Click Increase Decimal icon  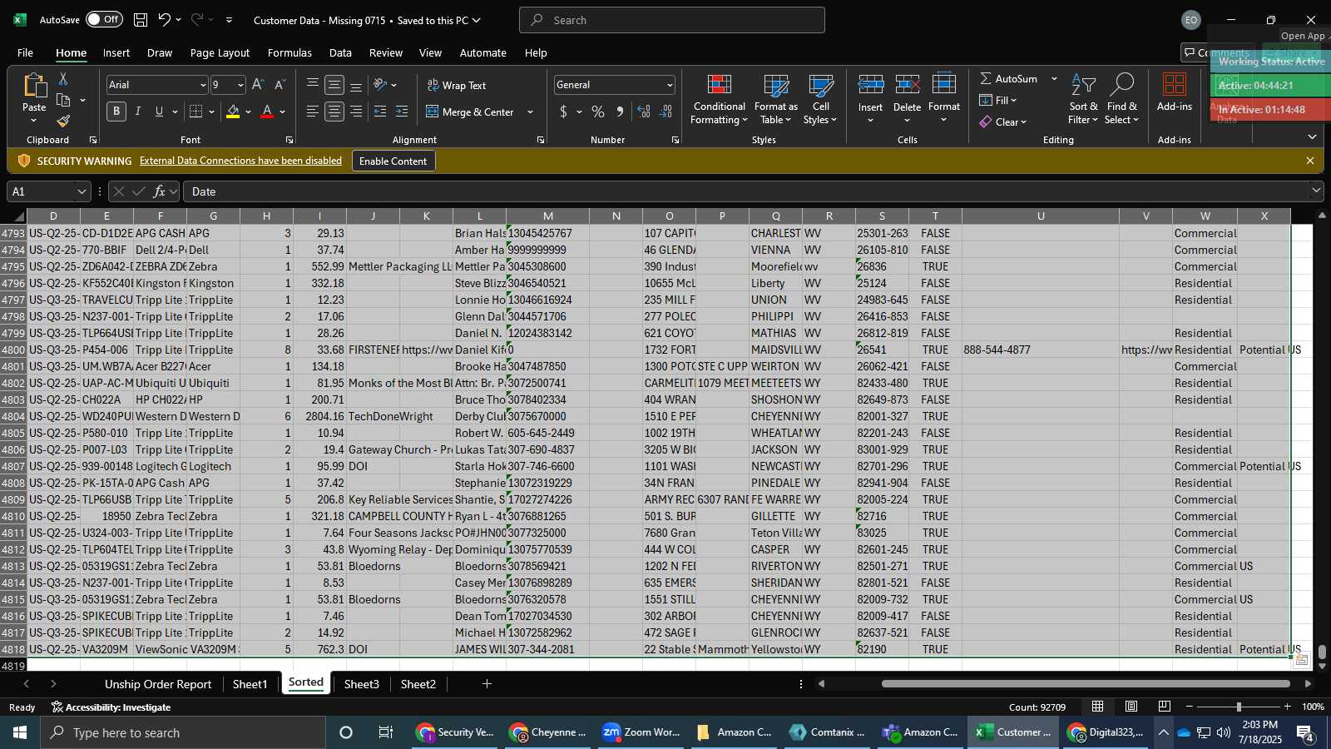(x=644, y=112)
